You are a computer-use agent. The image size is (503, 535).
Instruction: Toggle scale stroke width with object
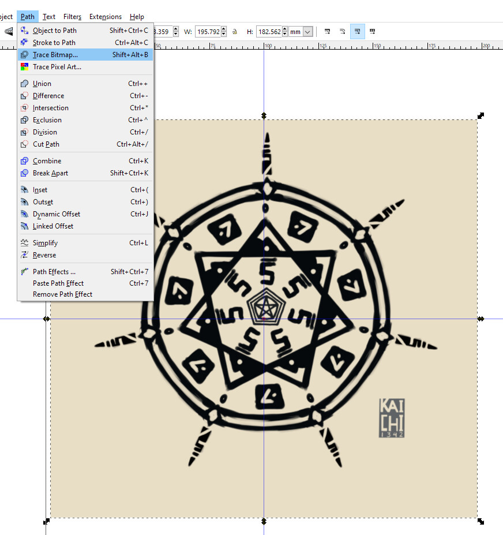coord(328,32)
